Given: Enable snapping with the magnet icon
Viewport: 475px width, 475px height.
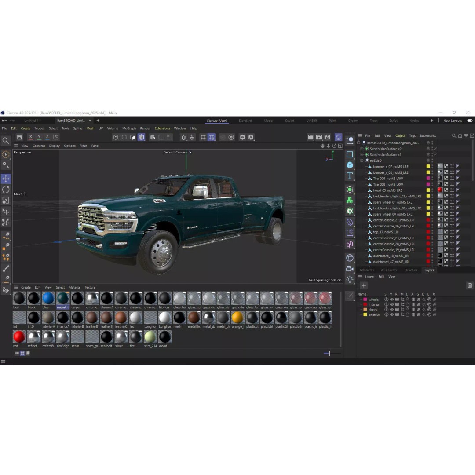Looking at the screenshot, I should click(x=183, y=137).
